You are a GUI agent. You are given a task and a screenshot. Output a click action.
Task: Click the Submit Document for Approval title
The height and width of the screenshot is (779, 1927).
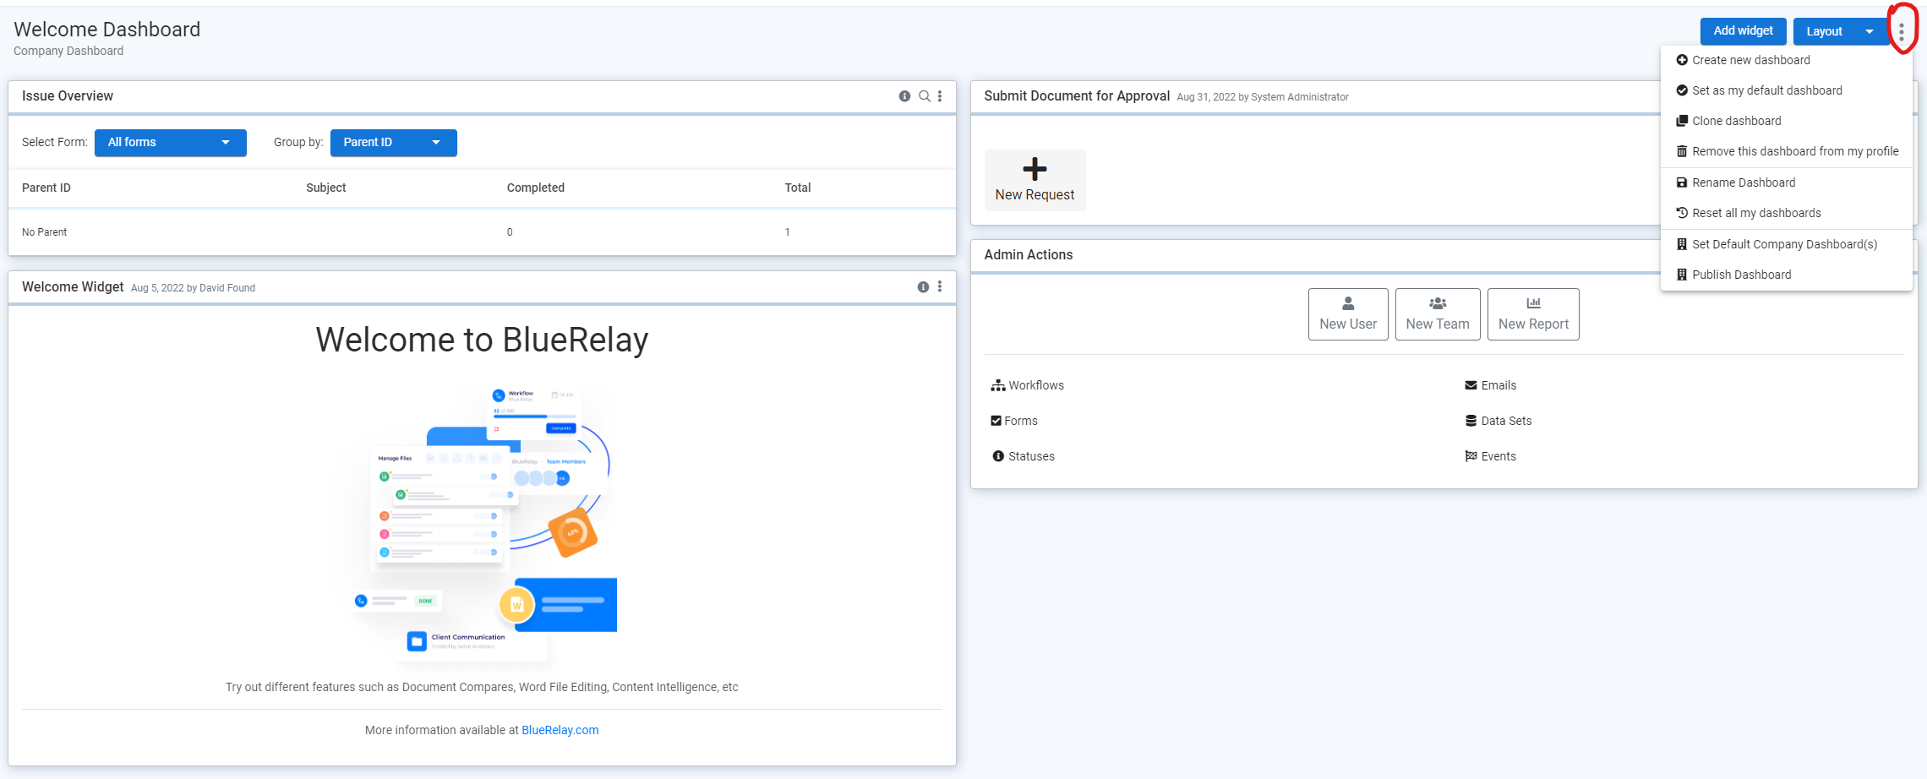click(1077, 96)
